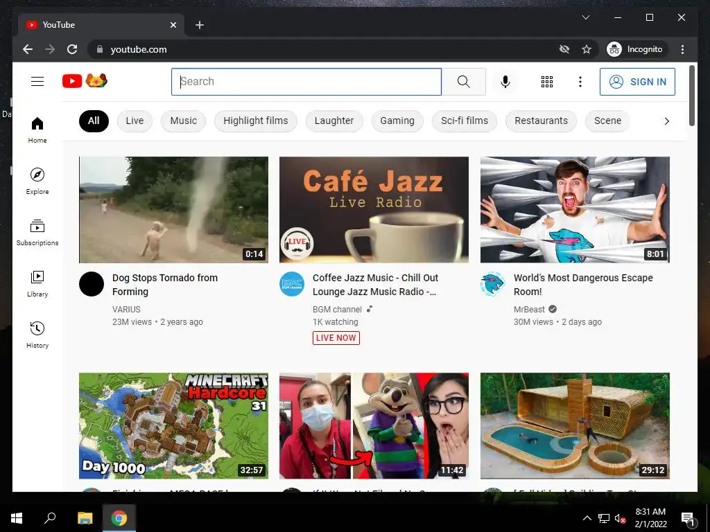Open the tab search dropdown arrow
The height and width of the screenshot is (532, 710).
585,17
